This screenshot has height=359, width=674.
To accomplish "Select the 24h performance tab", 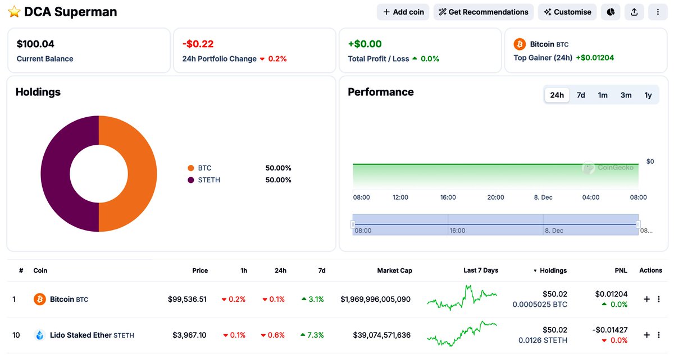I will tap(557, 95).
